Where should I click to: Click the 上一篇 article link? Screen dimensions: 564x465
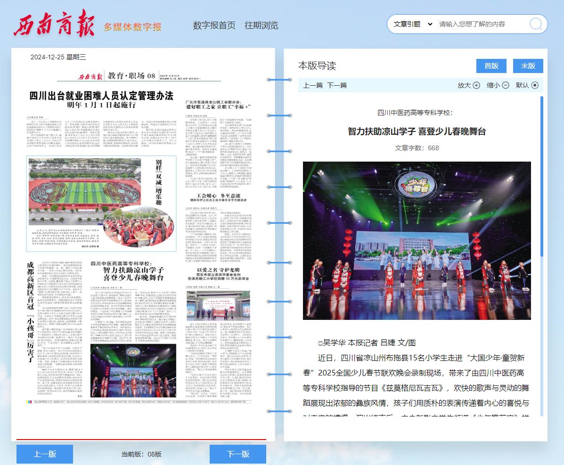tap(313, 85)
